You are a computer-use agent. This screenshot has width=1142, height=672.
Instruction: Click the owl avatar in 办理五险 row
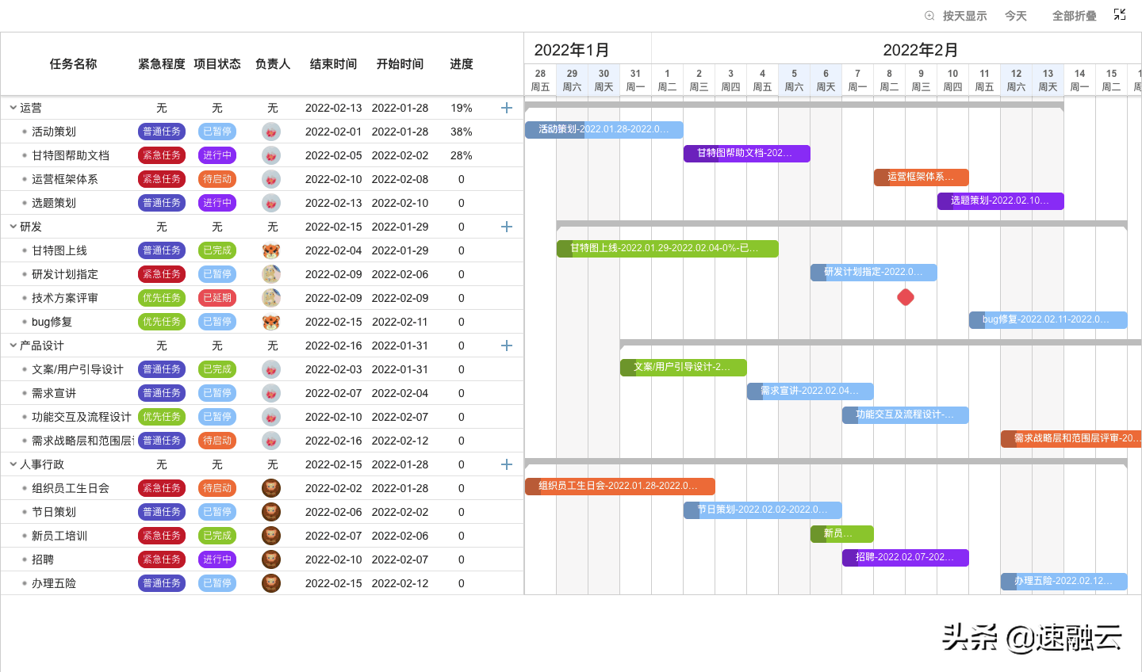[x=271, y=583]
